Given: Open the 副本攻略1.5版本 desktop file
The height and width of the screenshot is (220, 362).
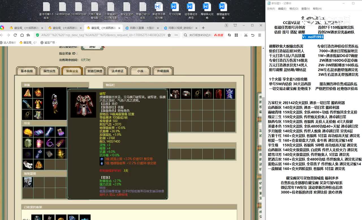Looking at the screenshot, I should click(46, 11).
